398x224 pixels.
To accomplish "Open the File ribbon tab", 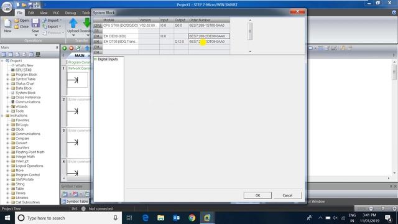I will 20,12.
